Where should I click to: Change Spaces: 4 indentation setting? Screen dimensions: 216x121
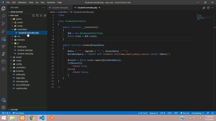[154, 113]
